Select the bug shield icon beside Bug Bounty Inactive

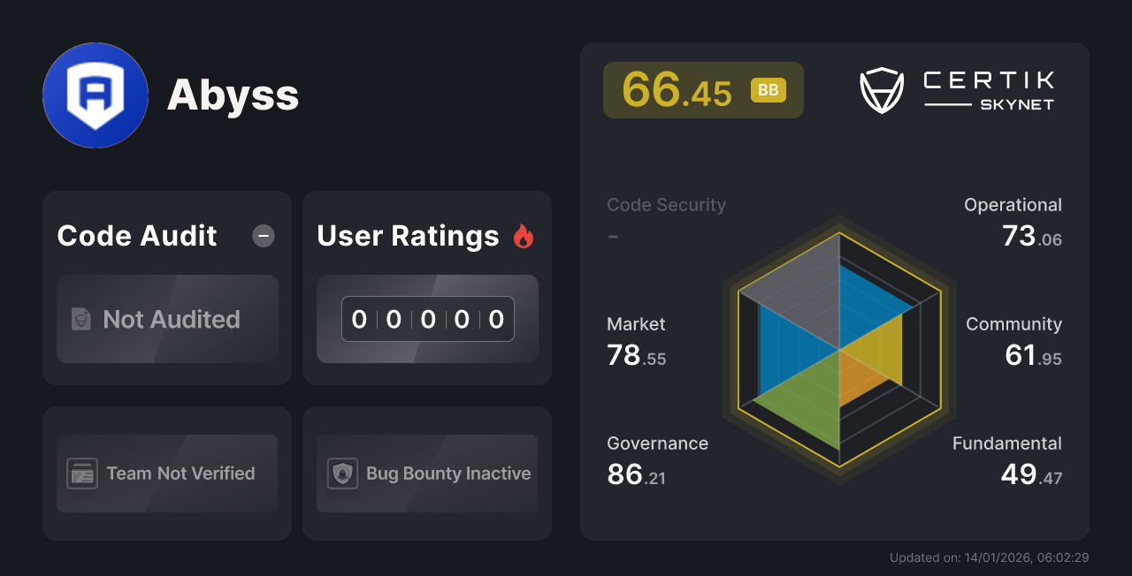[x=342, y=474]
